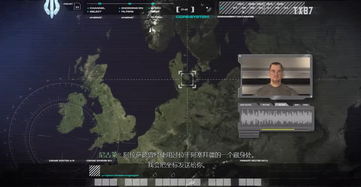Click the winged trident emblem logo
This screenshot has width=361, height=187.
coord(52,9)
